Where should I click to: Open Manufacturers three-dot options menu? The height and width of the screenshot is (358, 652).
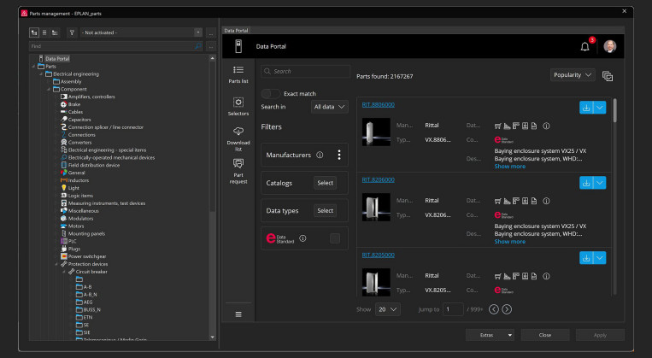339,155
